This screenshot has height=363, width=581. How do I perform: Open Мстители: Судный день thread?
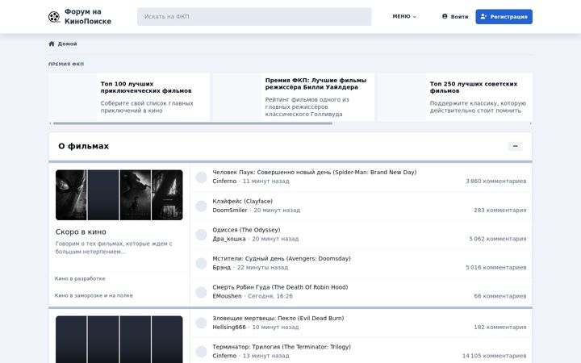pos(282,259)
